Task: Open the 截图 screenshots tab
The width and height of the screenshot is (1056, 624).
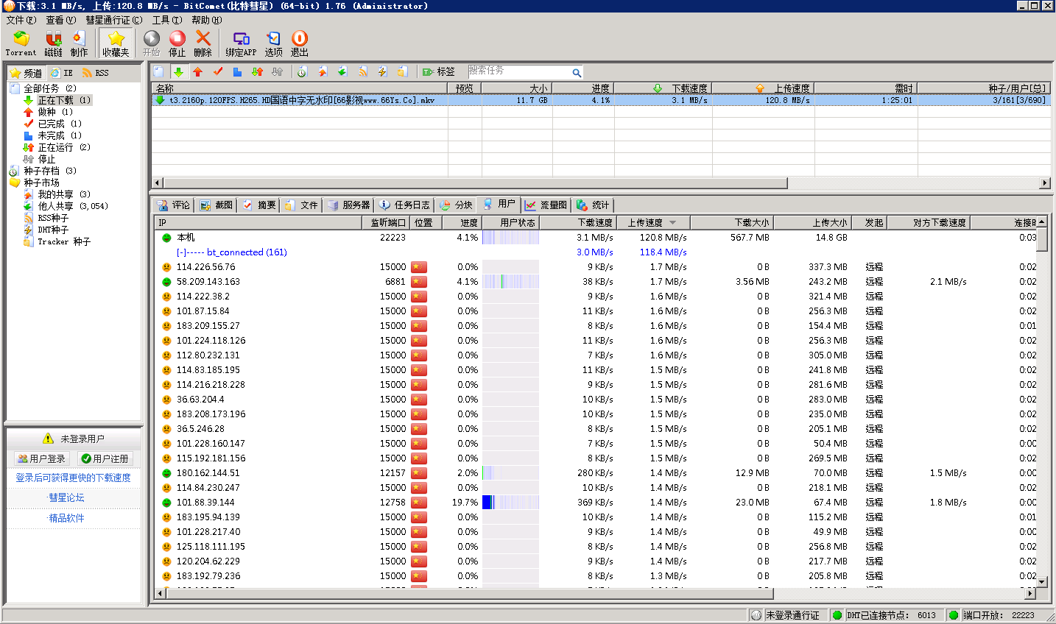Action: pyautogui.click(x=217, y=205)
